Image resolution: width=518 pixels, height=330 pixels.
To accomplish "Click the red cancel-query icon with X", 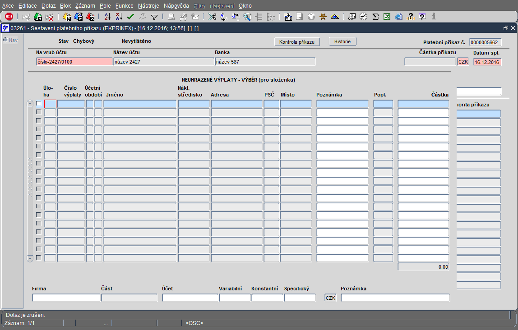I will [90, 17].
